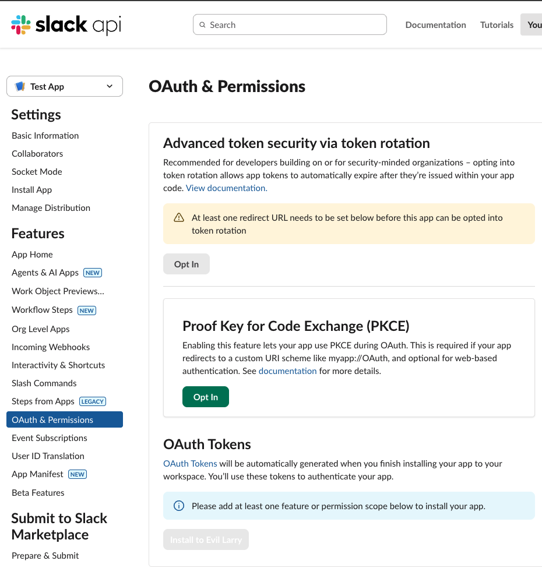The image size is (542, 568).
Task: Click the info circle icon in notice
Action: click(x=179, y=506)
